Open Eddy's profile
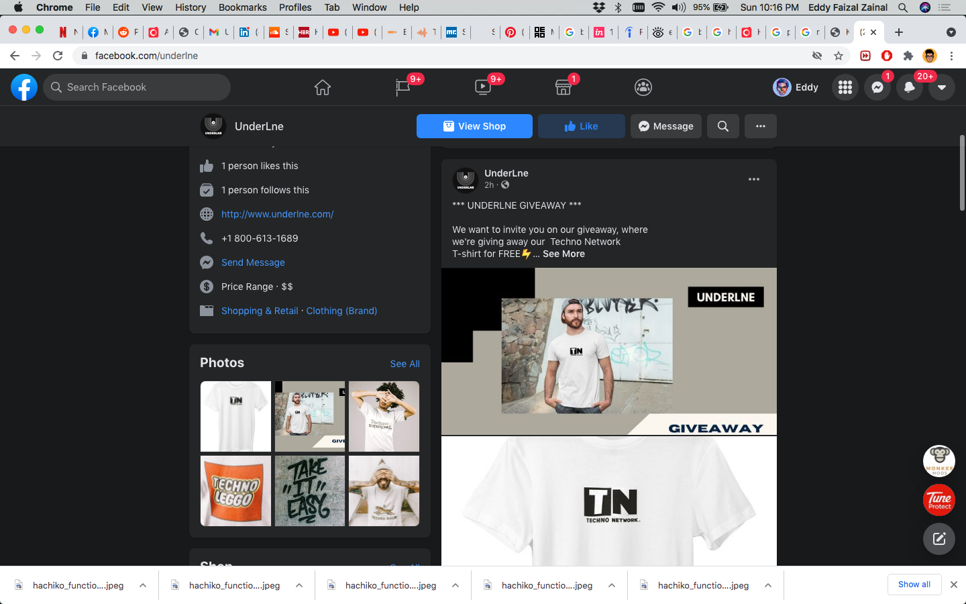 796,87
